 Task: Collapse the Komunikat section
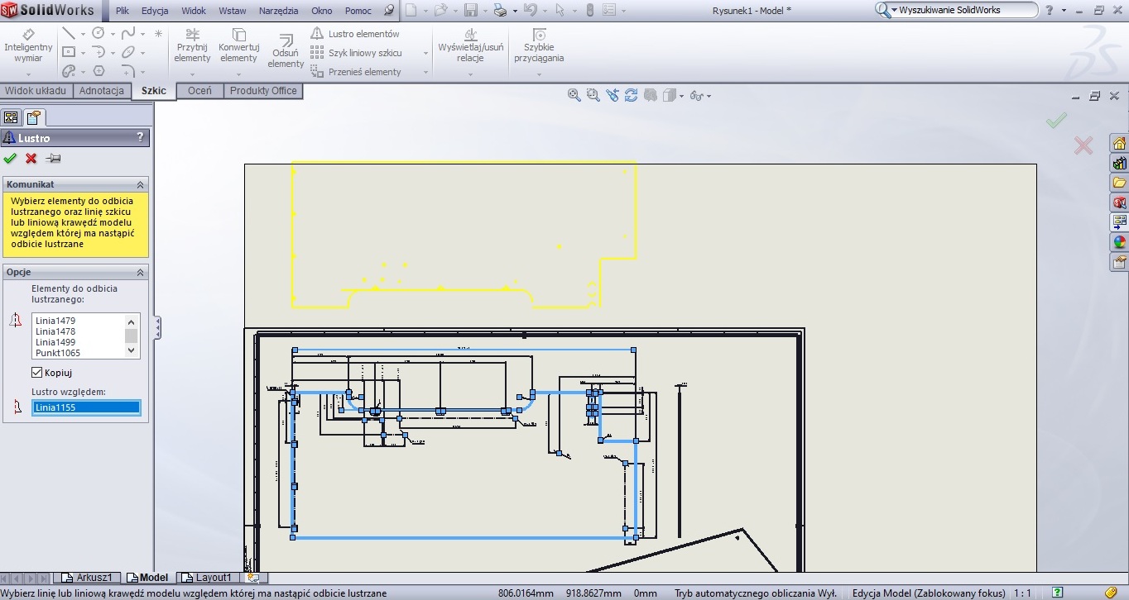tap(140, 185)
